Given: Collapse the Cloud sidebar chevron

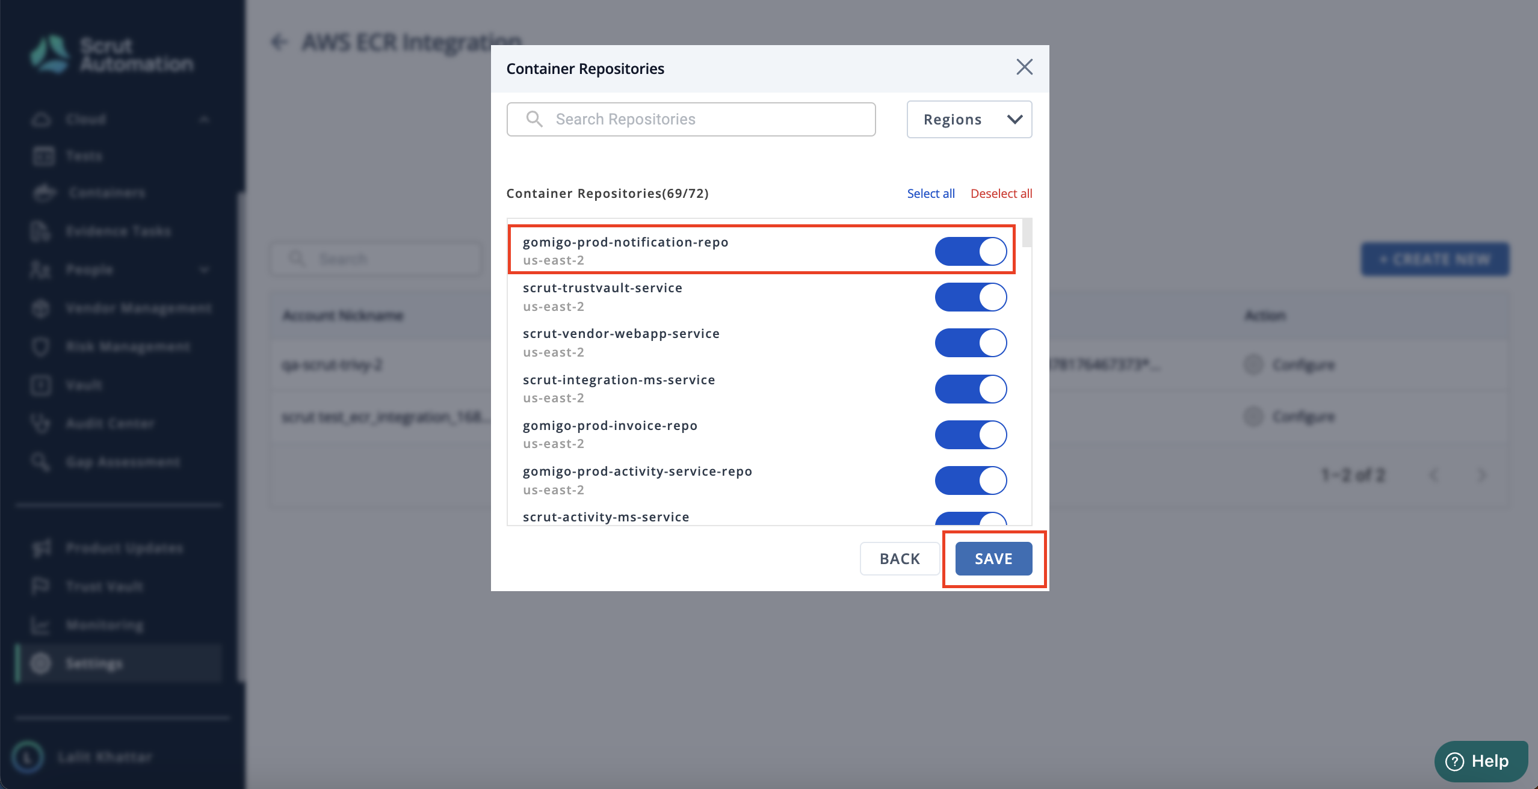Looking at the screenshot, I should point(205,119).
